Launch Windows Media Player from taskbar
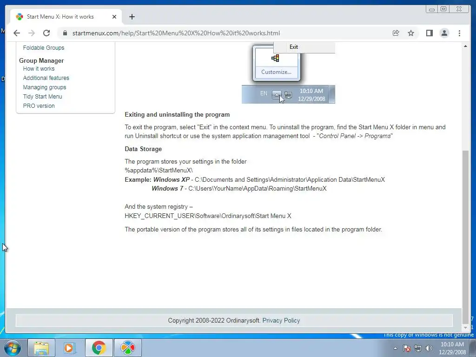This screenshot has width=476, height=357. click(70, 348)
